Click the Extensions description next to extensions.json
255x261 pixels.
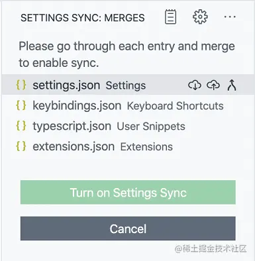(x=146, y=147)
